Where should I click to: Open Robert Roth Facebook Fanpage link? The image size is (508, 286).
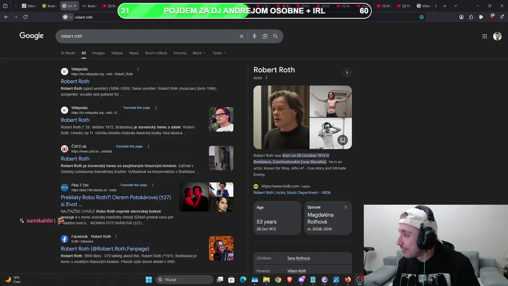(x=105, y=249)
